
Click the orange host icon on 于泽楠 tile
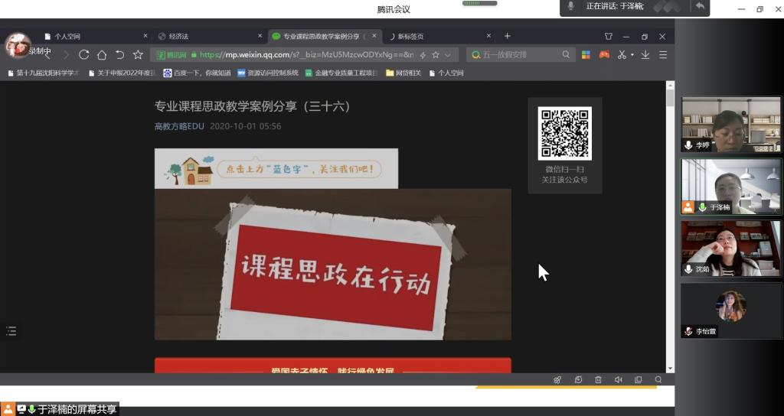click(688, 207)
